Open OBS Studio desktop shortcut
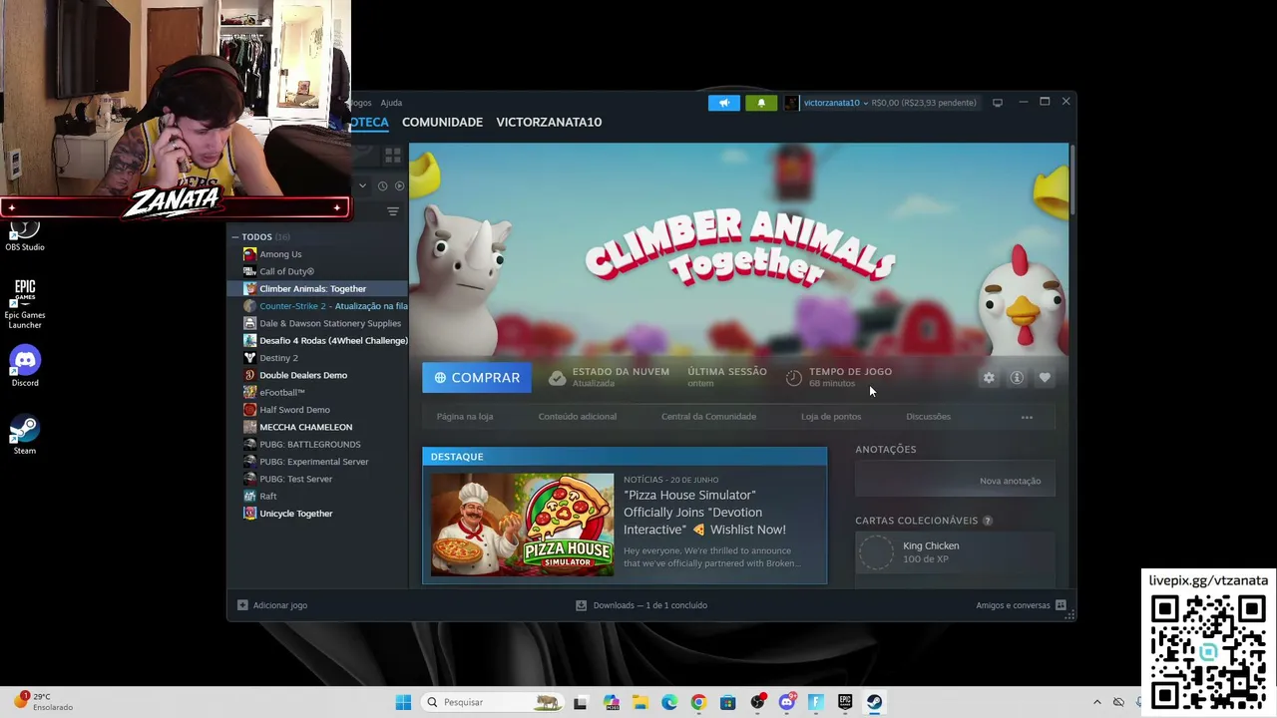The image size is (1277, 718). [x=25, y=235]
